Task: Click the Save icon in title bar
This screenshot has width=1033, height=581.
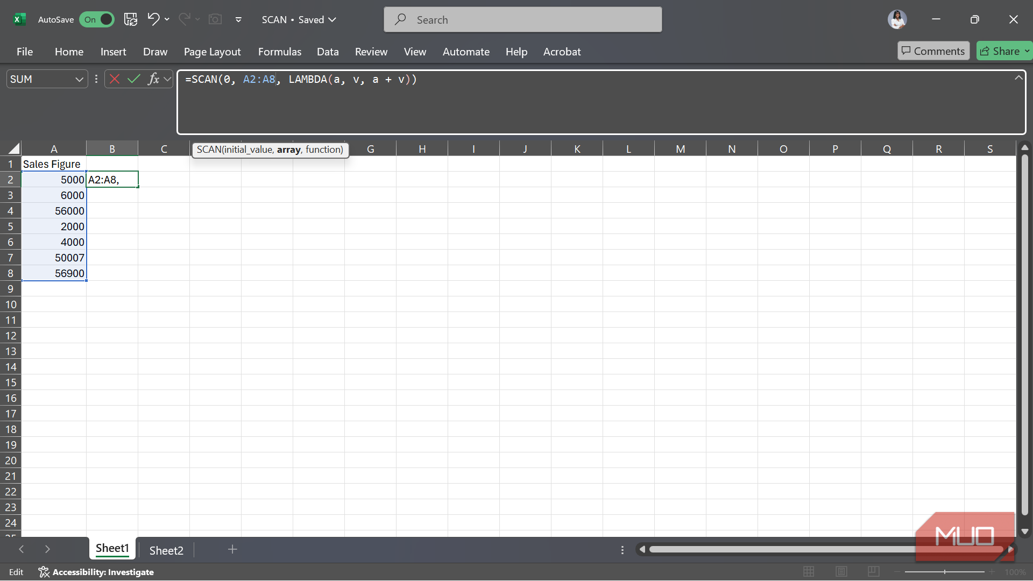Action: coord(130,19)
